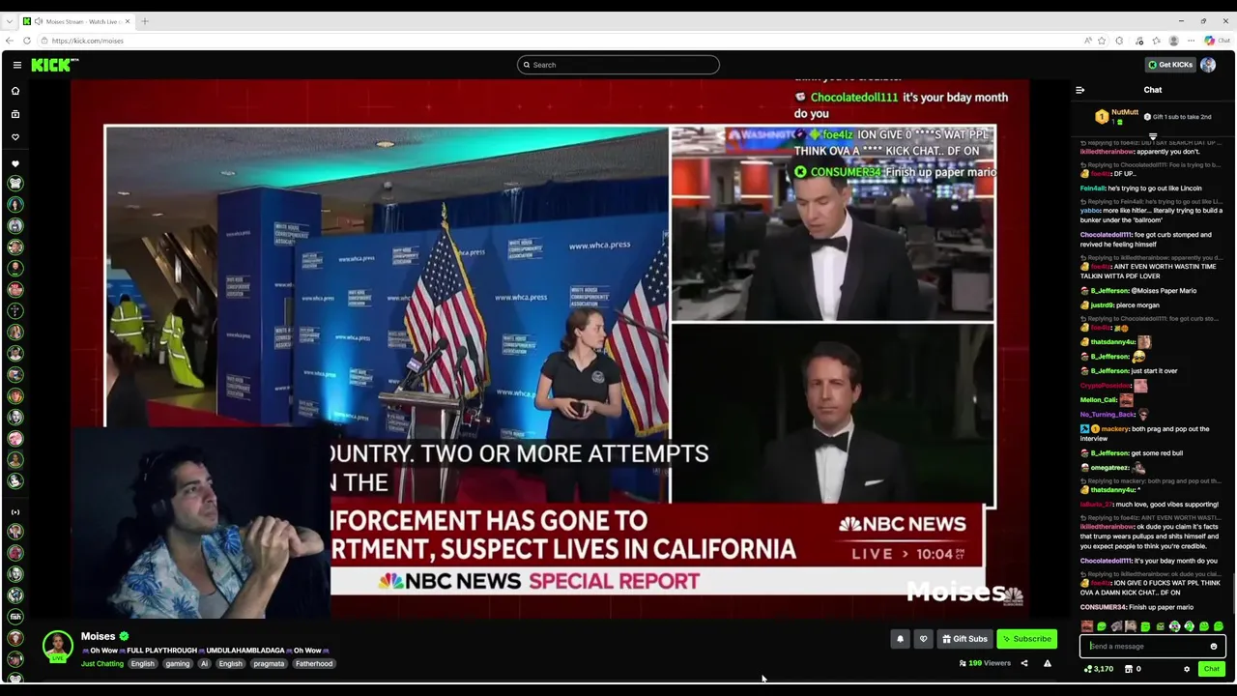The width and height of the screenshot is (1237, 696).
Task: Open the Moises Stream browser tab
Action: click(77, 21)
